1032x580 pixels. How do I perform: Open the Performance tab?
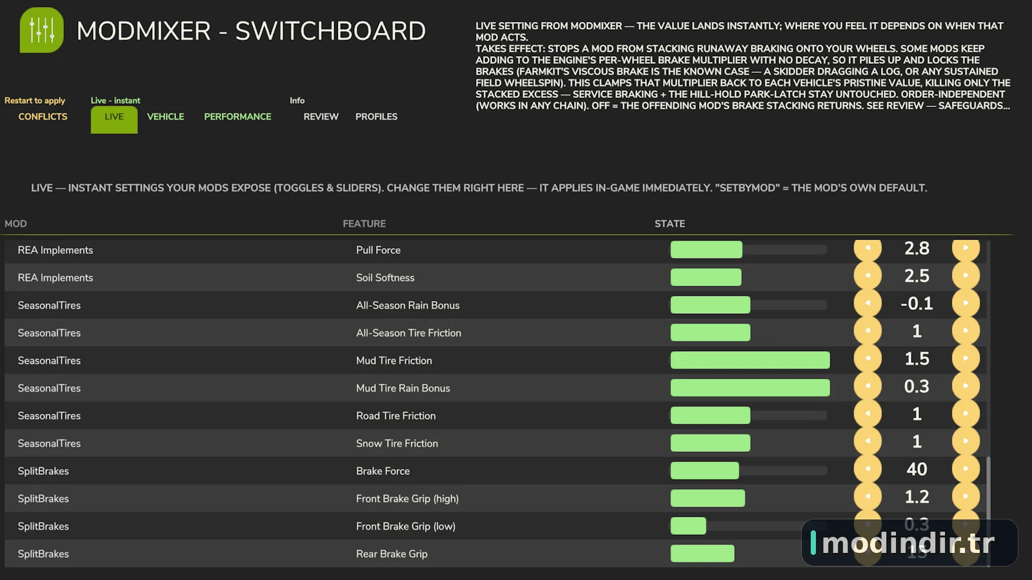[x=237, y=117]
